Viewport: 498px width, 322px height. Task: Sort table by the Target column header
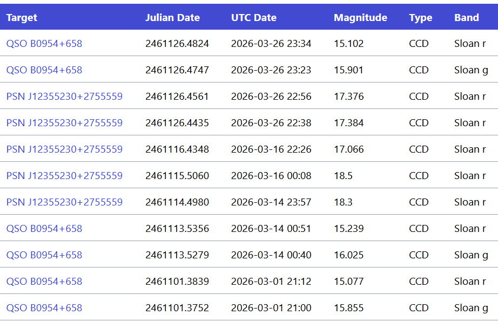coord(21,18)
